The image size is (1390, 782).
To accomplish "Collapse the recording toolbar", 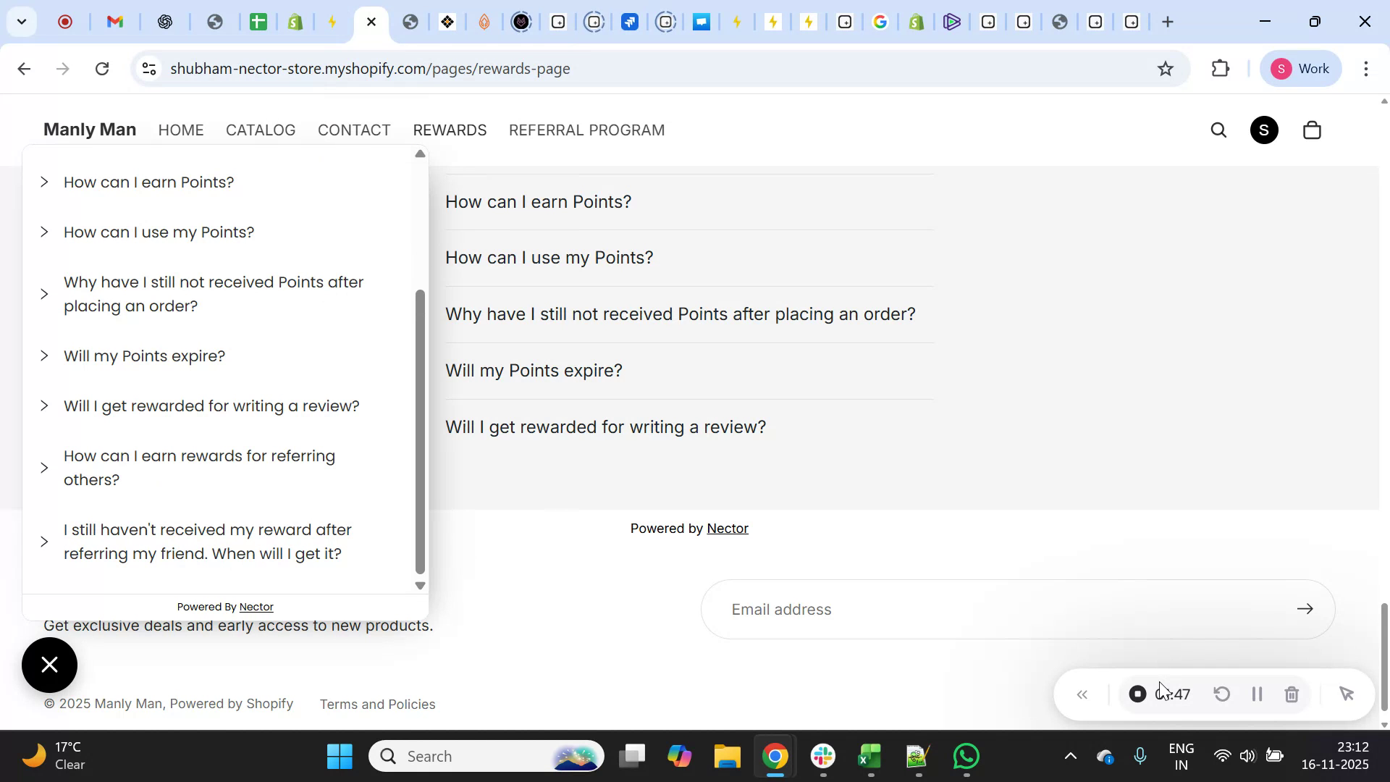I will pos(1082,694).
